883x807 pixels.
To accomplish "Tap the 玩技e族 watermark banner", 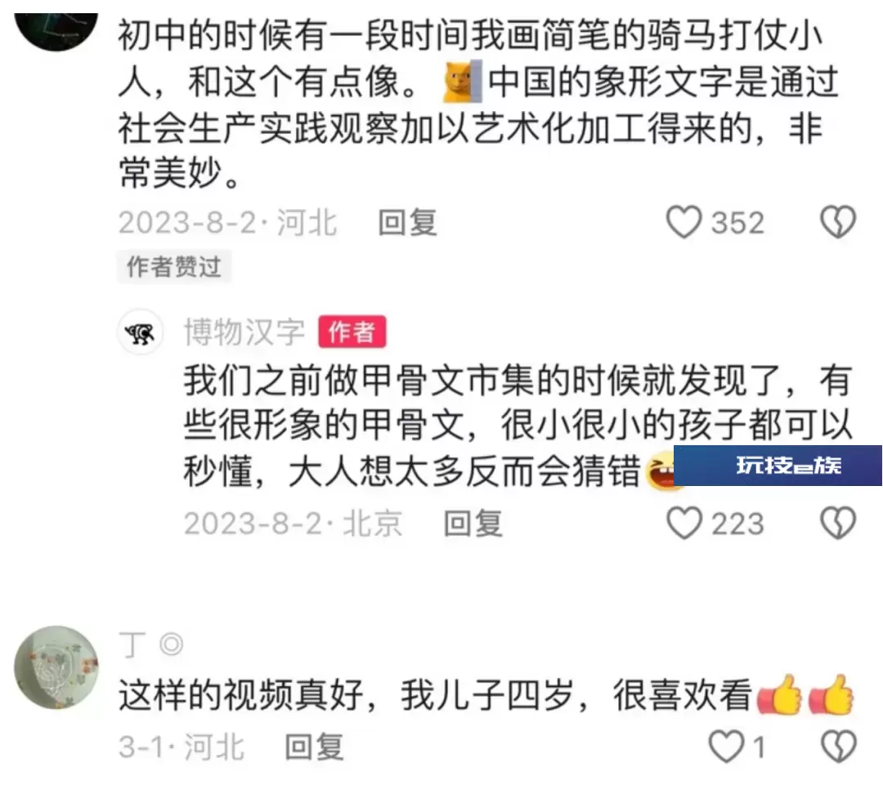I will pos(778,466).
